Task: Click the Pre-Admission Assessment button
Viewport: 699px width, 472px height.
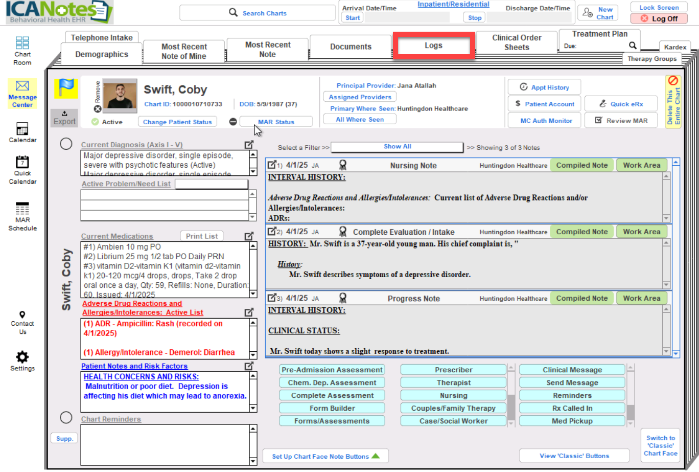Action: (332, 370)
